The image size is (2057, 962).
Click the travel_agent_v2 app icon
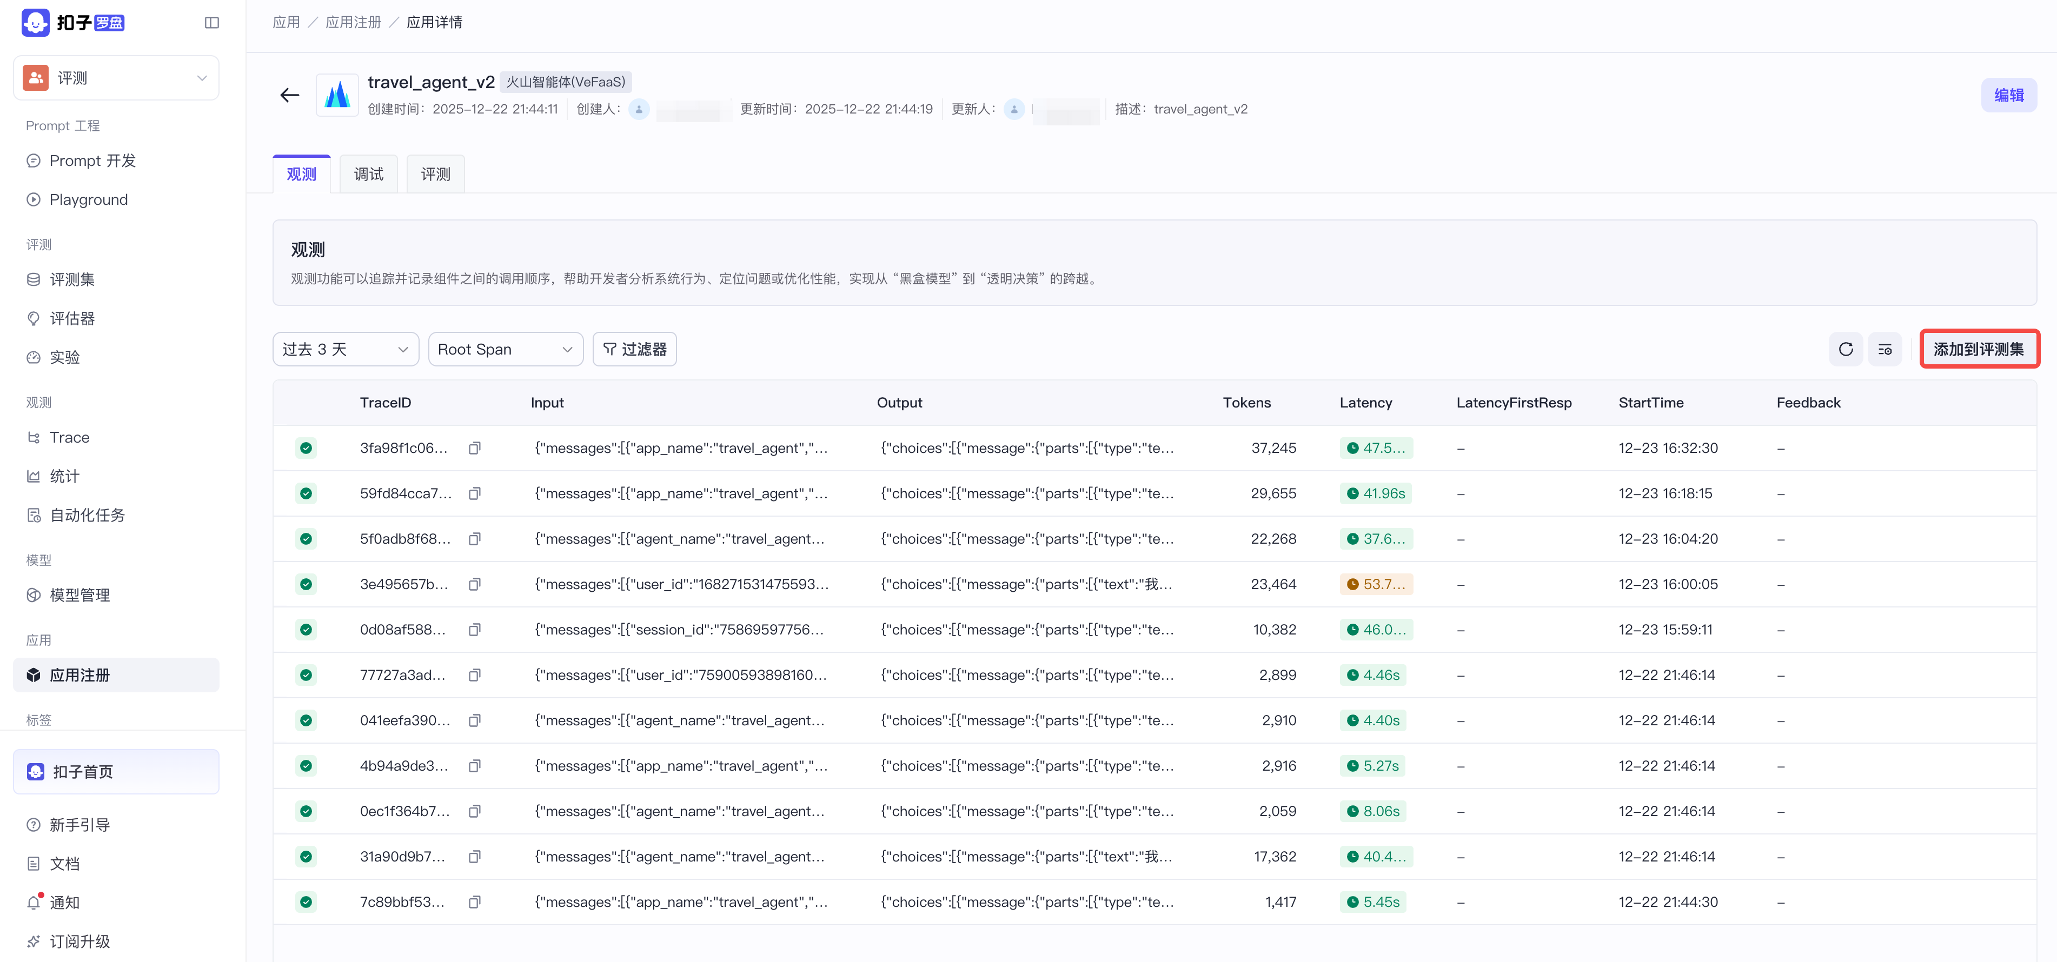click(337, 95)
